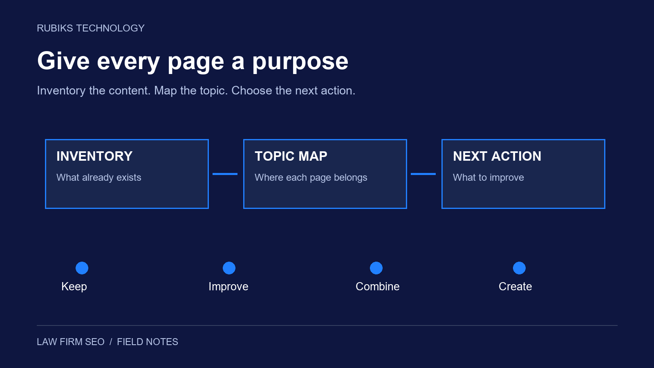Select the NEXT ACTION heading
This screenshot has width=654, height=368.
pyautogui.click(x=497, y=156)
